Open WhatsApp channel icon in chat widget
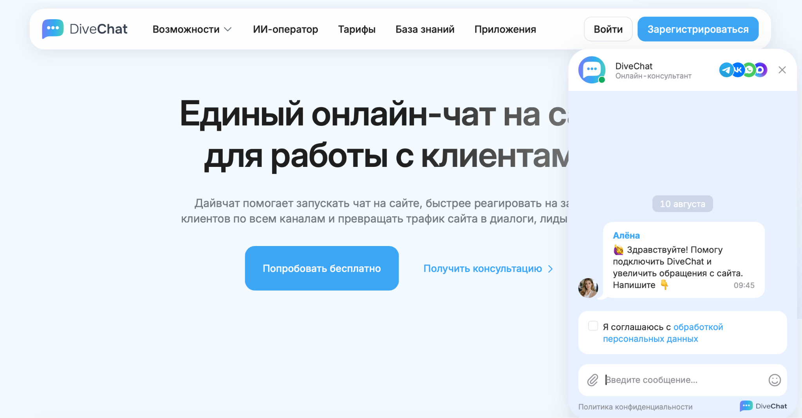Viewport: 802px width, 418px height. 749,70
